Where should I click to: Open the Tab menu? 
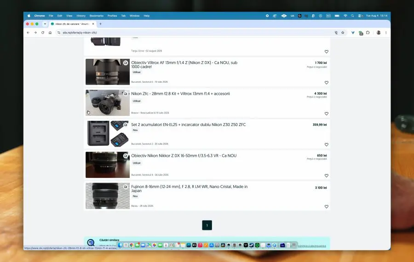click(x=123, y=16)
